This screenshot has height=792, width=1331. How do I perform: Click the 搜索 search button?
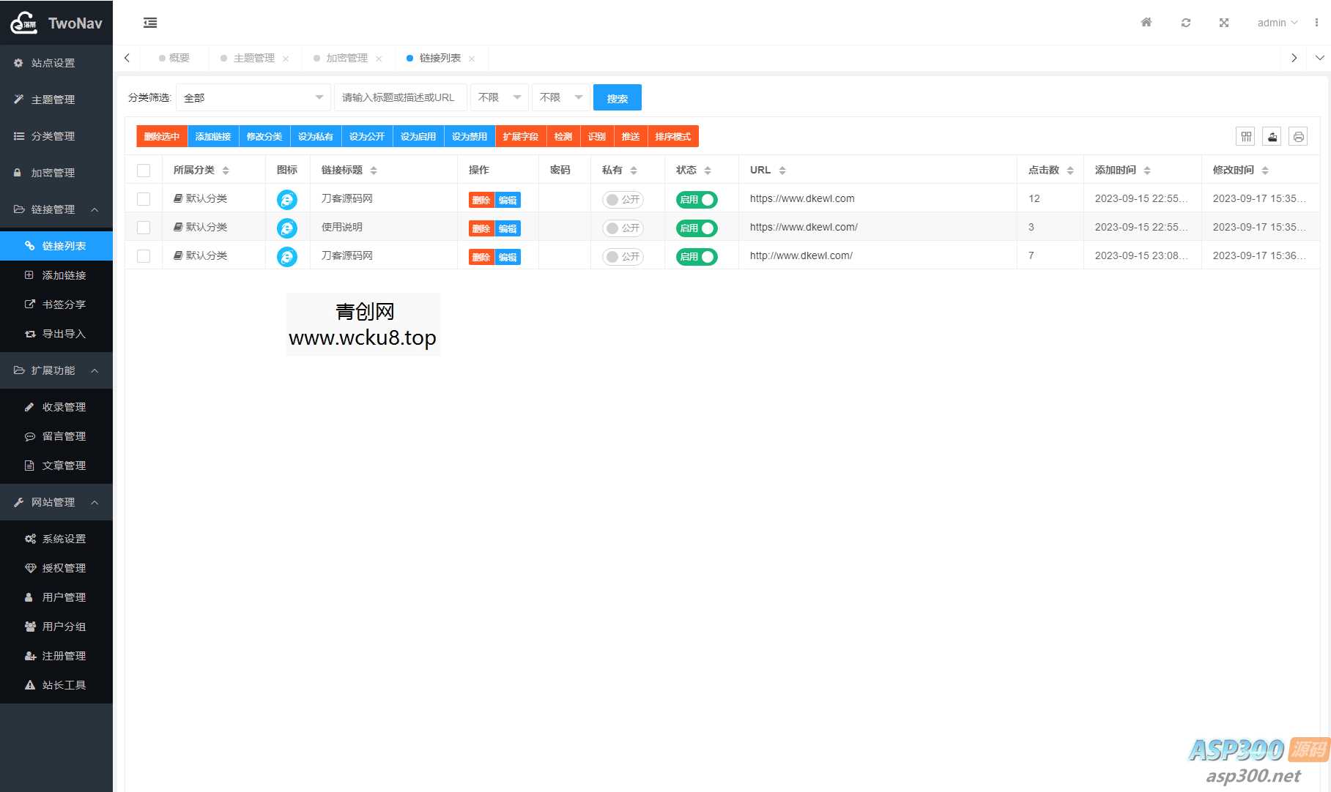point(617,97)
